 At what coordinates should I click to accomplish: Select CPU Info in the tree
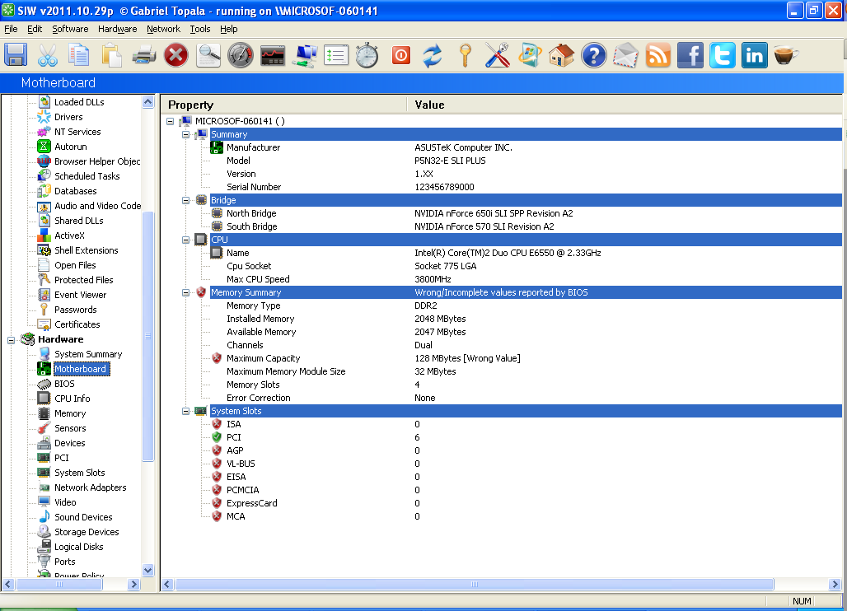[72, 399]
